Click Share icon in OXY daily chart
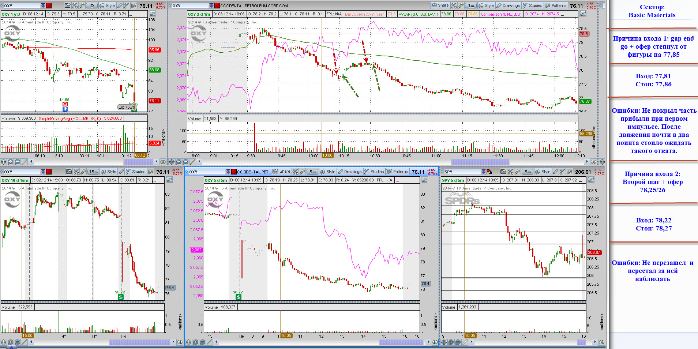Screen dimensions: 698x349 click(x=68, y=5)
